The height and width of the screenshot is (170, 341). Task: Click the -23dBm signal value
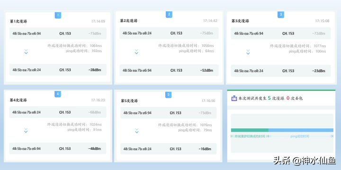point(319,71)
